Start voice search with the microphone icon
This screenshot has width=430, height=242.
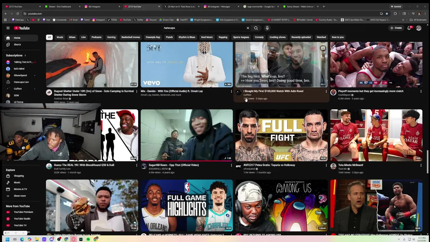click(x=267, y=28)
